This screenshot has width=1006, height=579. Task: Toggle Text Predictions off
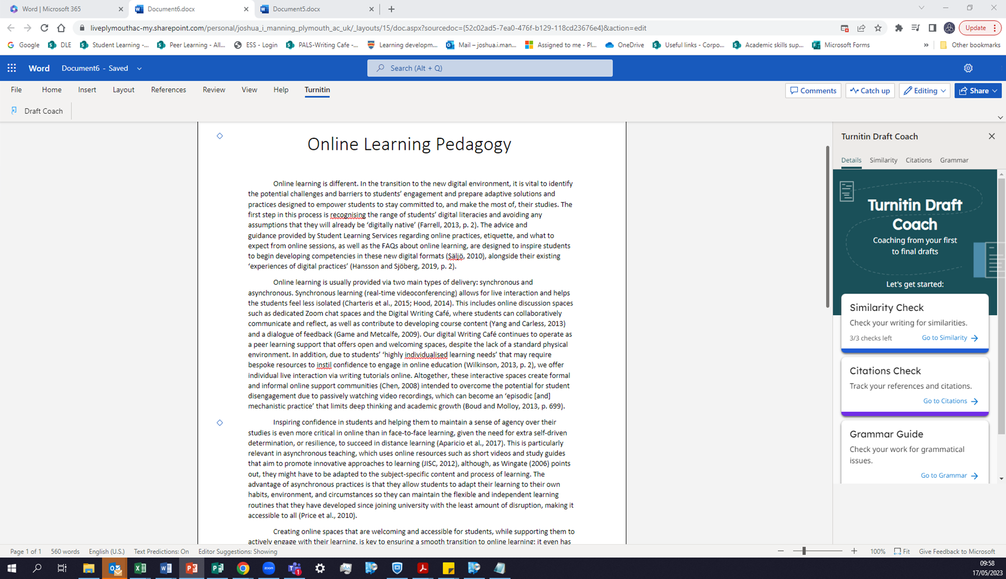click(161, 551)
